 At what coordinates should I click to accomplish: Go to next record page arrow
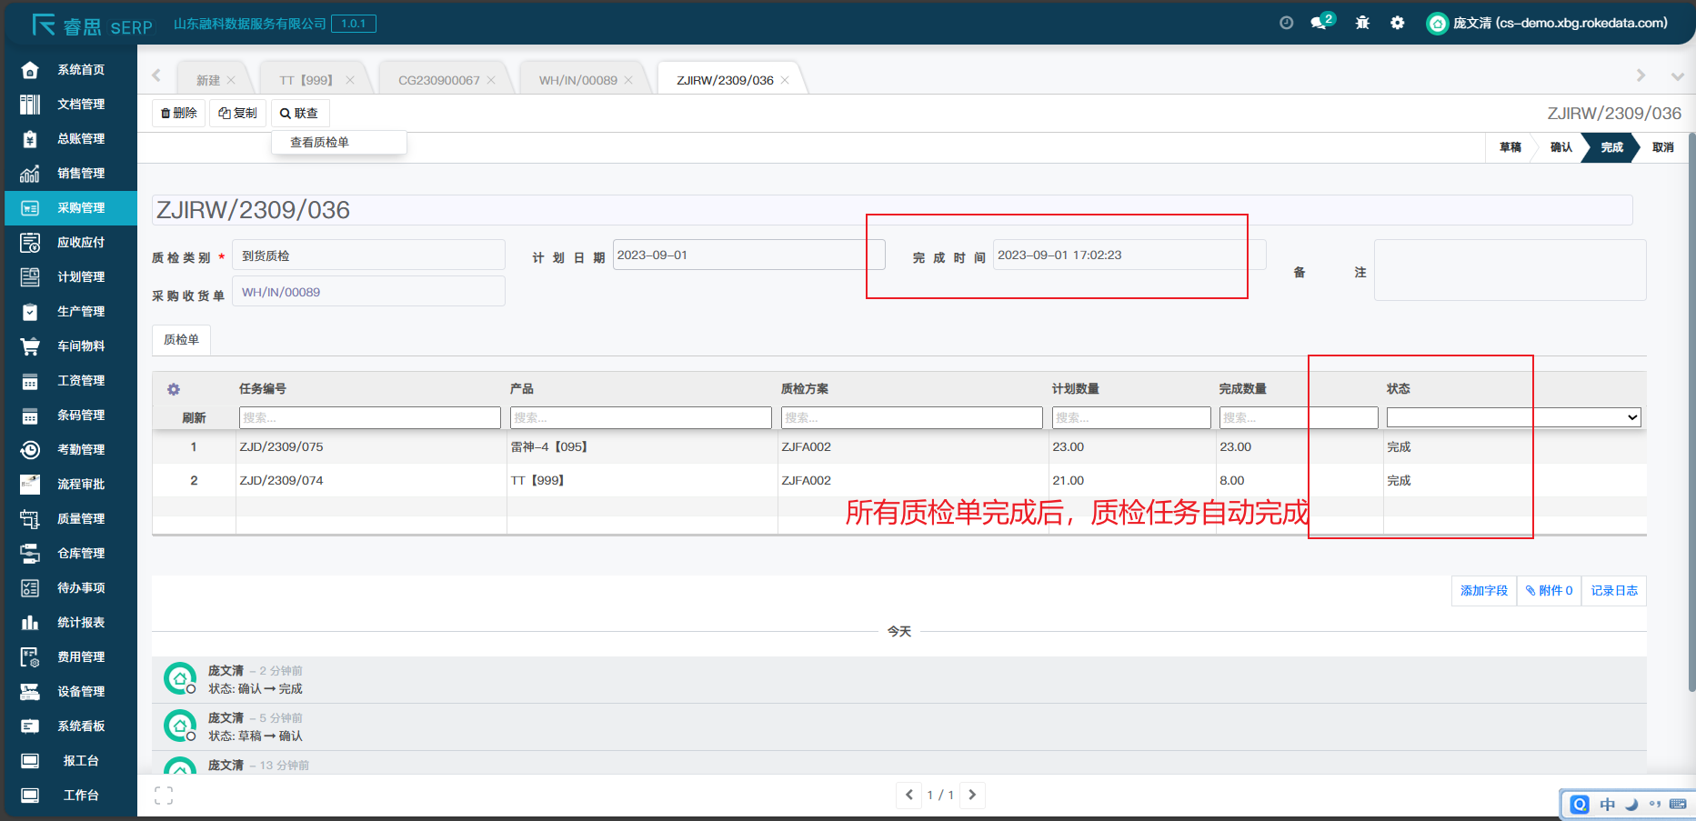pyautogui.click(x=972, y=795)
